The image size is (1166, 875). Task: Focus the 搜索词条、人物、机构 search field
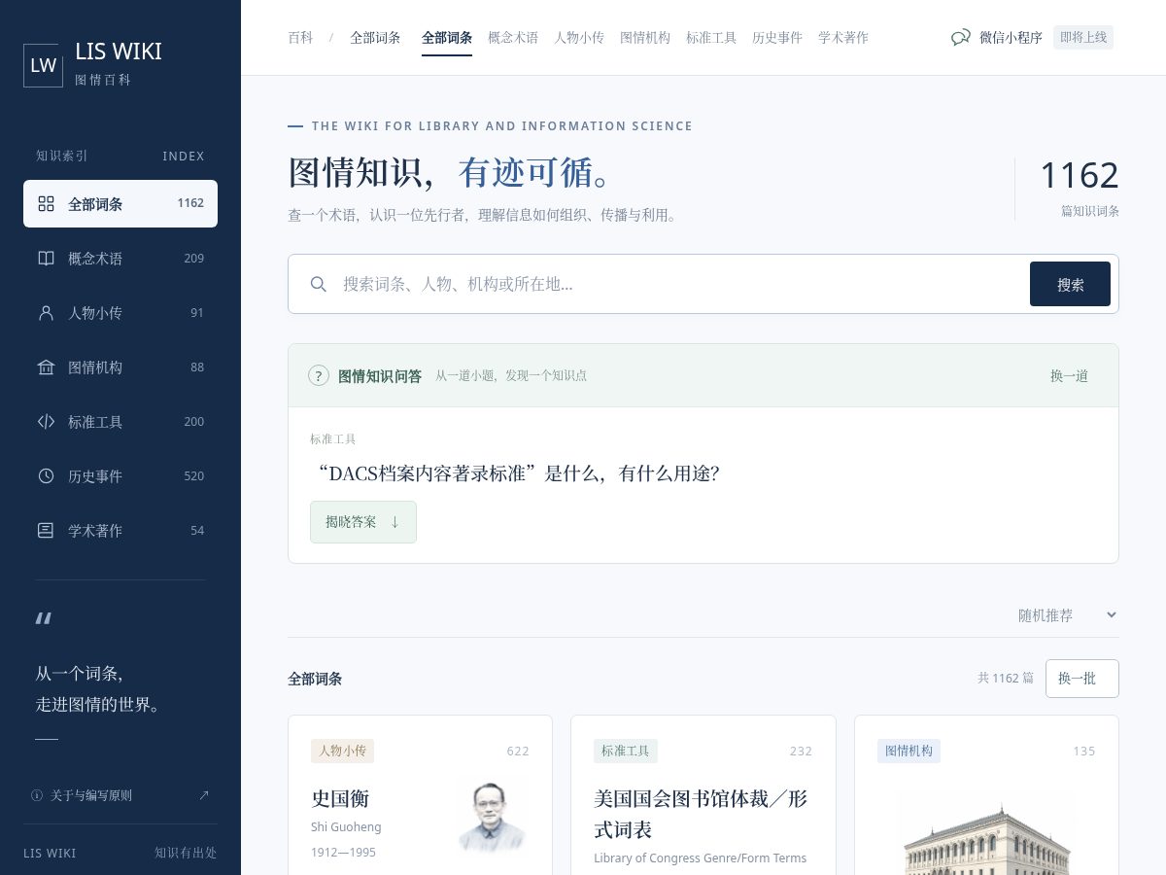point(680,284)
